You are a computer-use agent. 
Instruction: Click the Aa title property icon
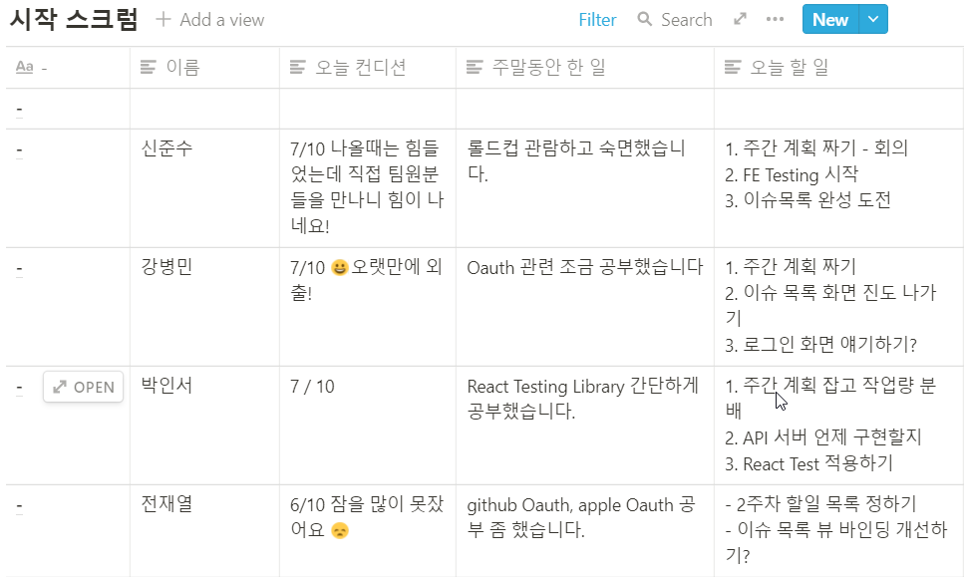tap(25, 68)
